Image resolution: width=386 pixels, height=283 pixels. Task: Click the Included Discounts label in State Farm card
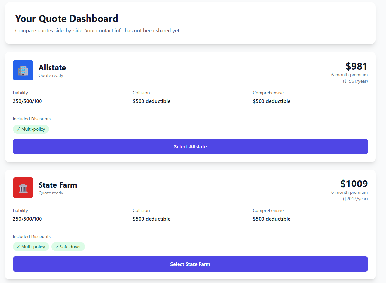(32, 237)
